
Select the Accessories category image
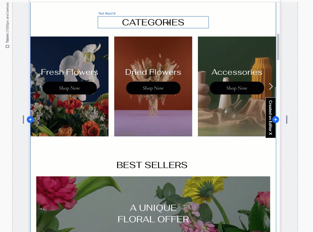coord(237,86)
